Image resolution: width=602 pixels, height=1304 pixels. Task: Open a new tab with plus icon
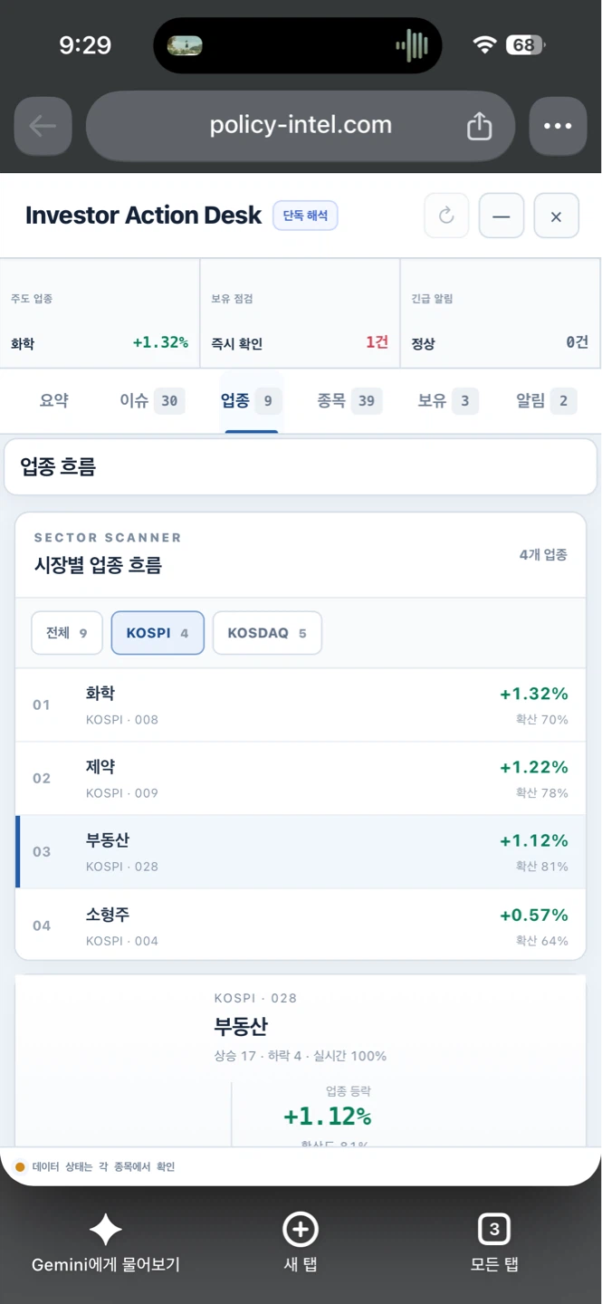point(301,1229)
